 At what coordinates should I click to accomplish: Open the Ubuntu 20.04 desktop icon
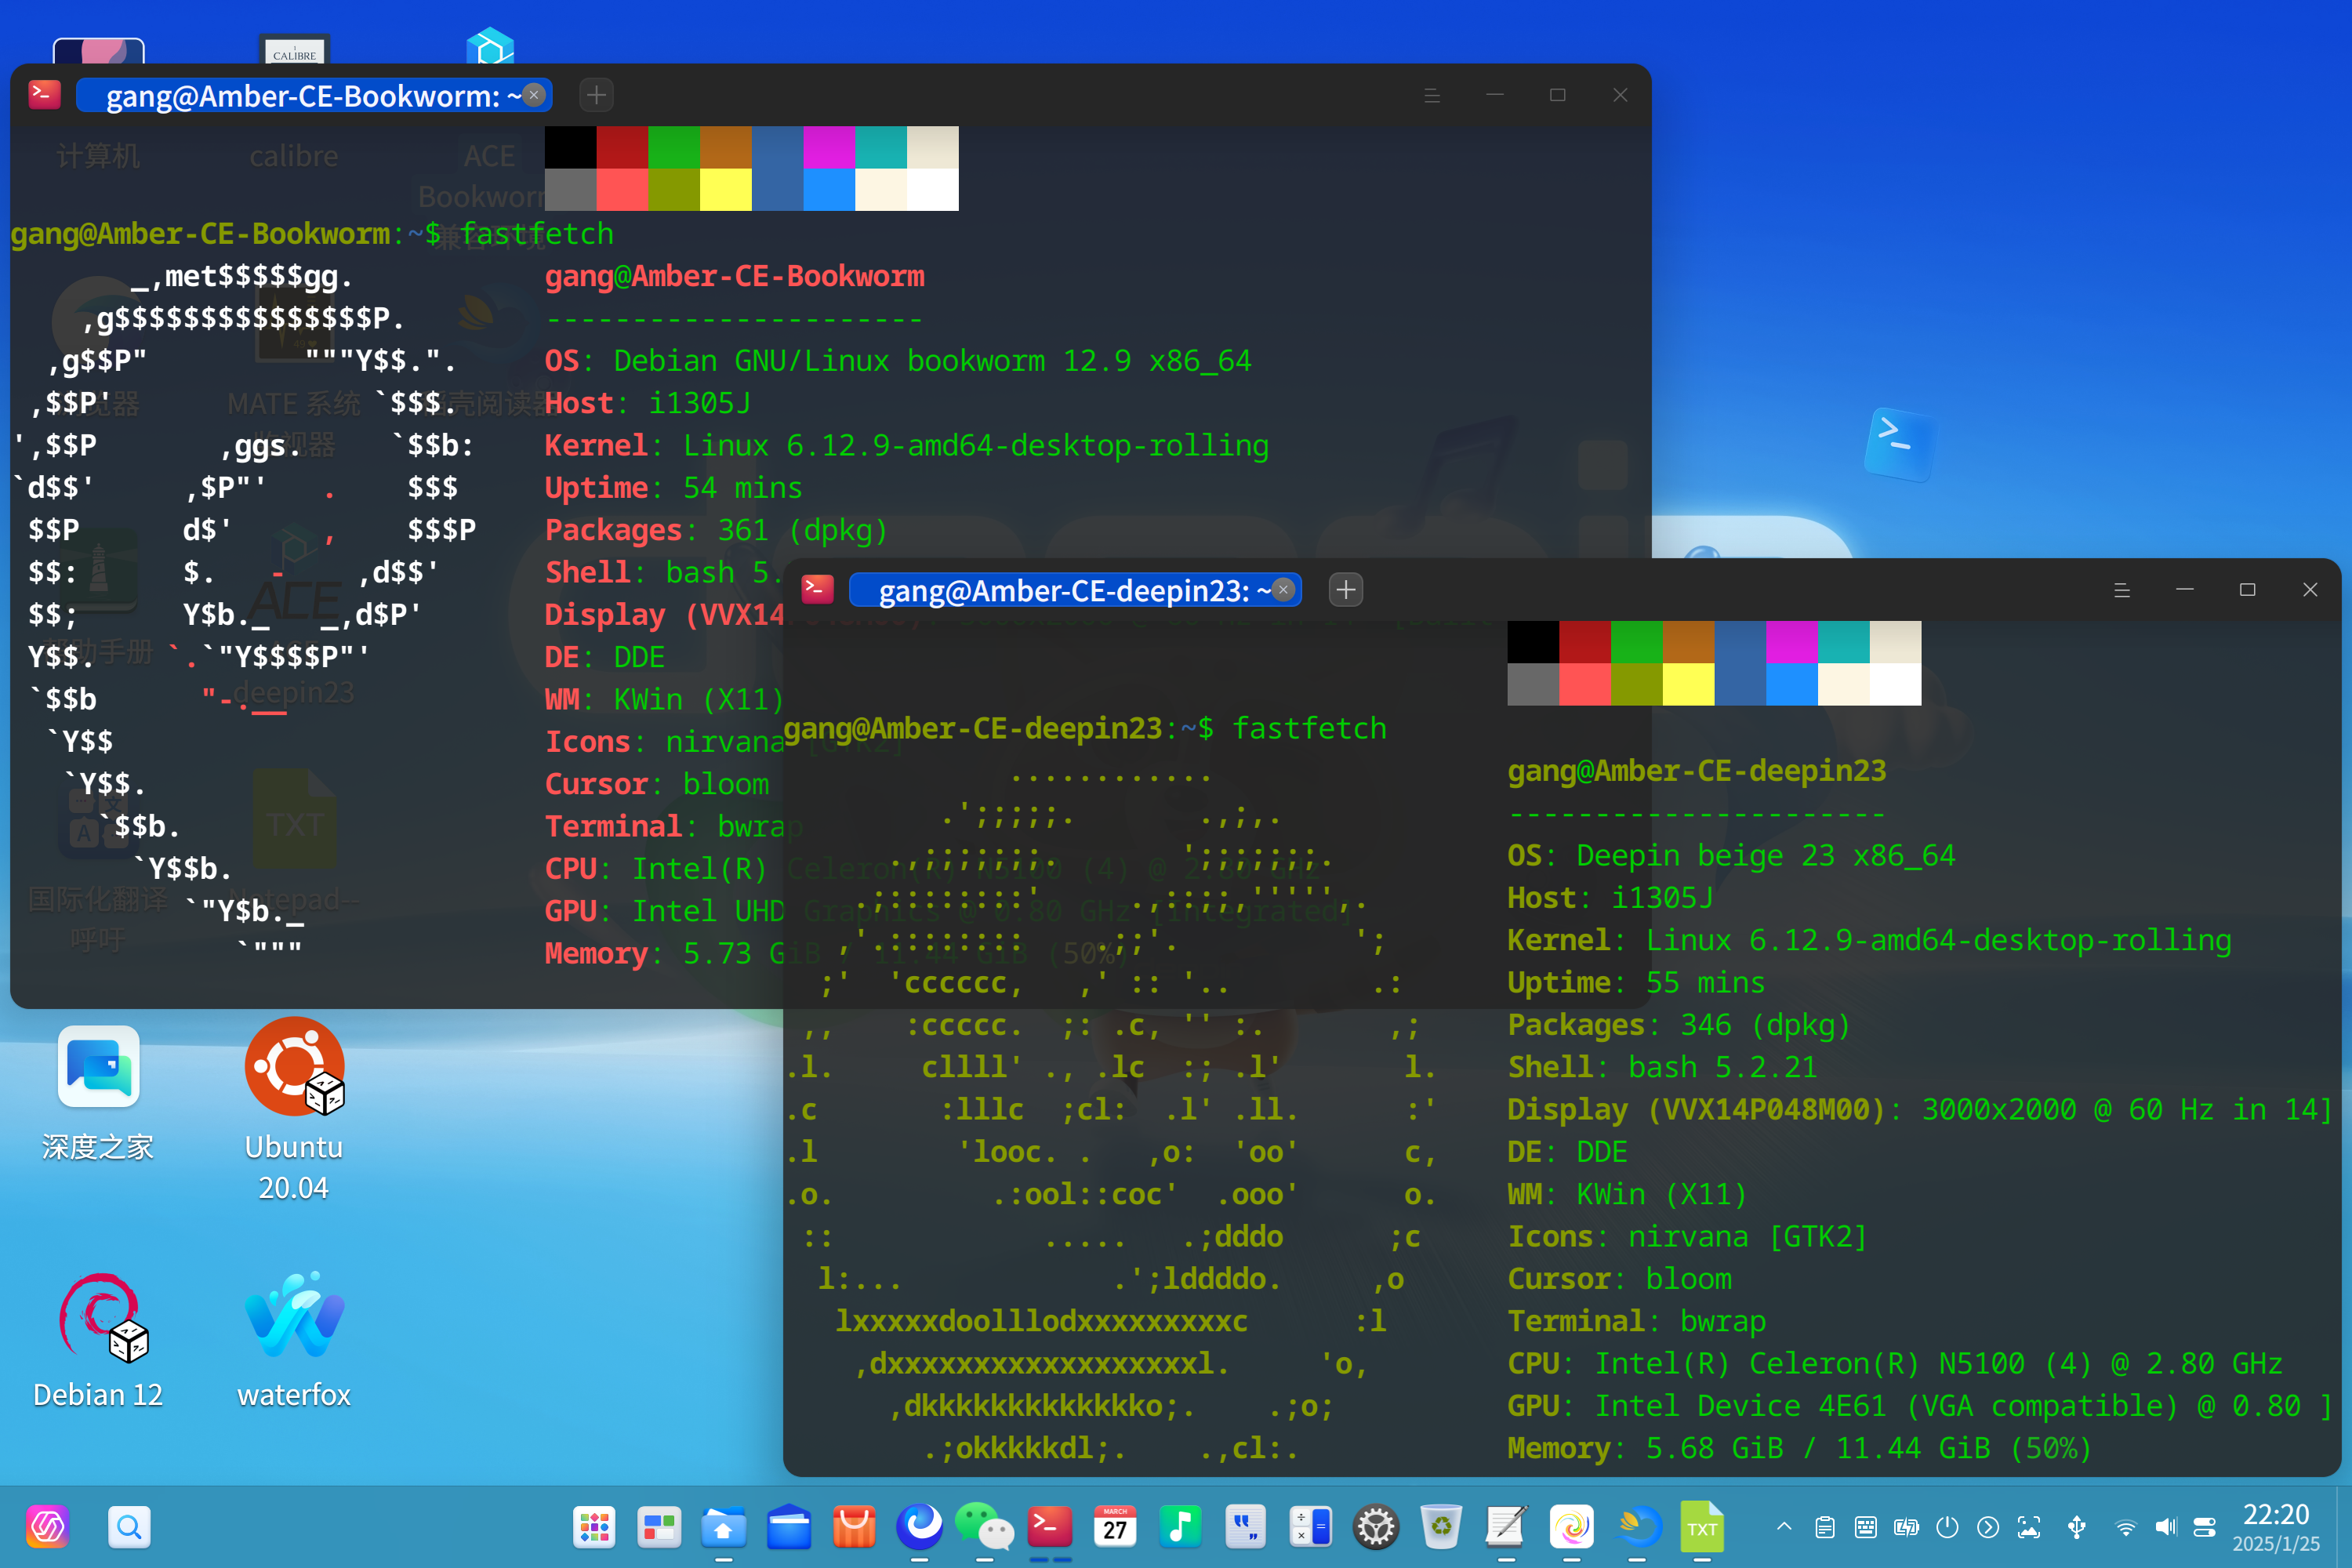[294, 1111]
